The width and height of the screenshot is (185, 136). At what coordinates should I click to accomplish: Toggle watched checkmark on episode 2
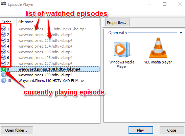point(4,34)
